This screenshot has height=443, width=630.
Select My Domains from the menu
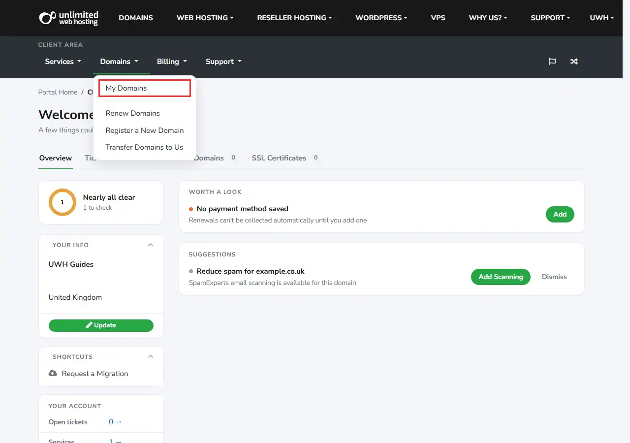pos(144,88)
